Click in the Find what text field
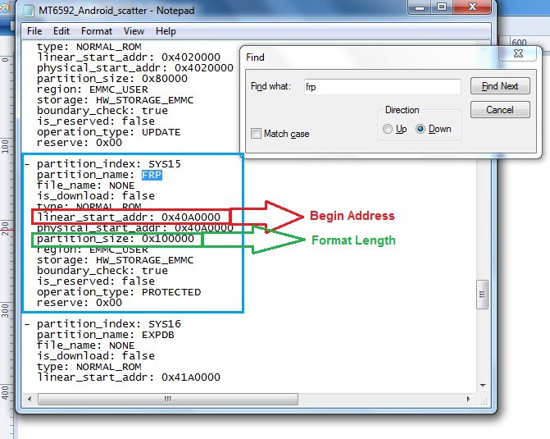The image size is (550, 439). pos(380,86)
